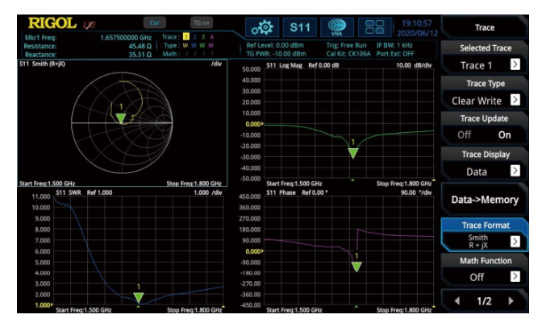Open the multi-window layout icon
542x327 pixels.
pyautogui.click(x=375, y=27)
